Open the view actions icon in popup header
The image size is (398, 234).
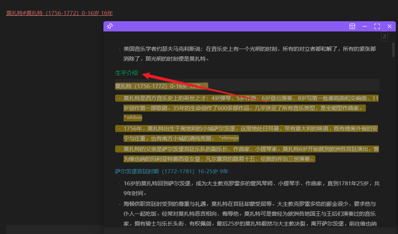[x=352, y=26]
